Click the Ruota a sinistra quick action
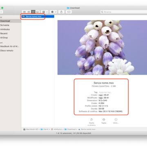147x147 pixels. [x=91, y=122]
